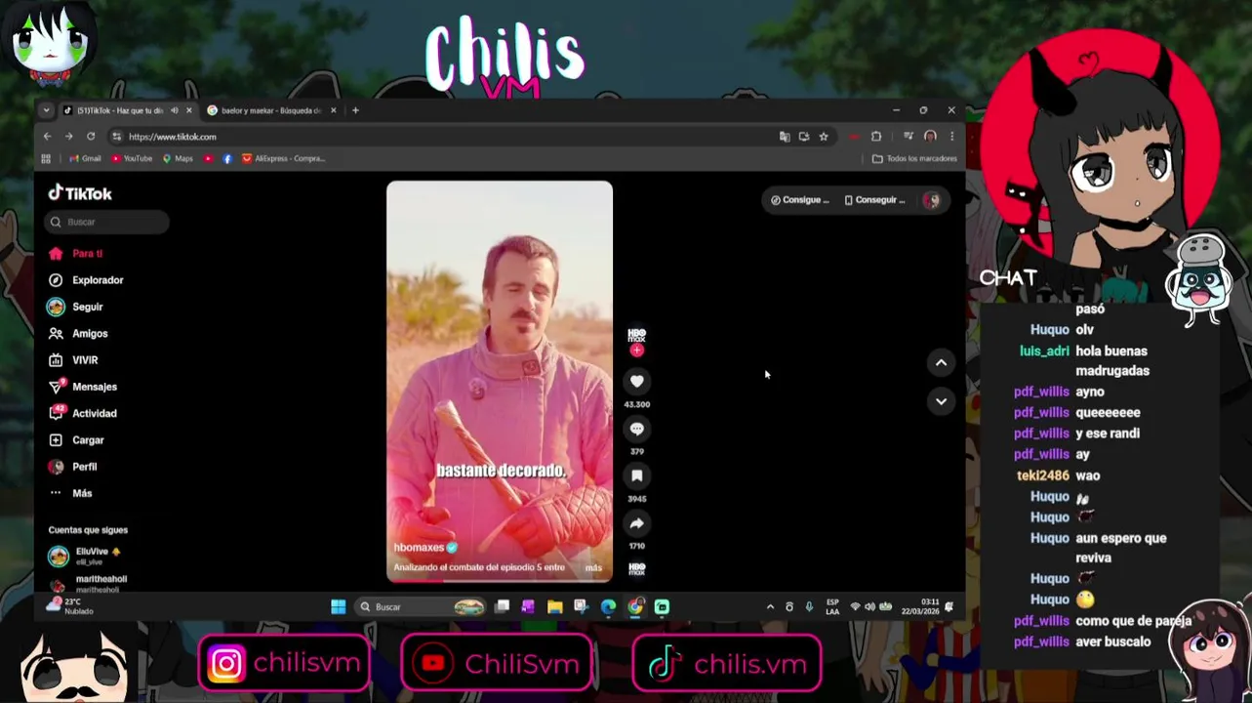Follow HBO Max with the red plus badge
The image size is (1252, 703).
[x=636, y=351]
